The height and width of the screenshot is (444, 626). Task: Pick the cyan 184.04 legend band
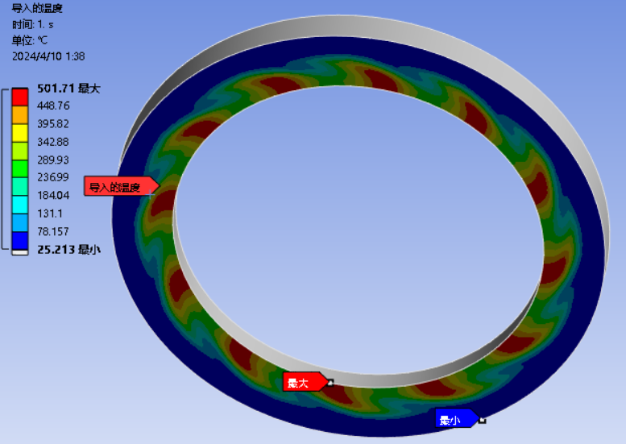click(20, 205)
